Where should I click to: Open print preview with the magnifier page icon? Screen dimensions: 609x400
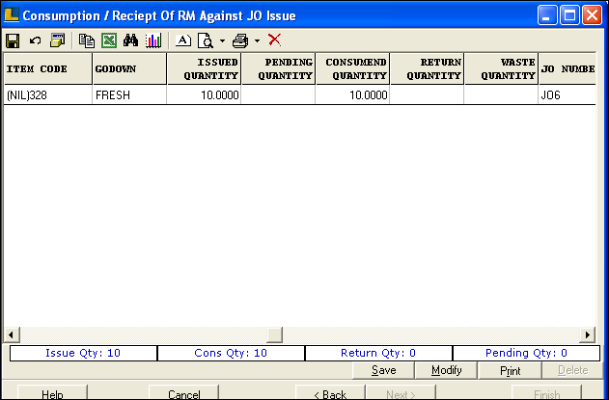click(205, 40)
